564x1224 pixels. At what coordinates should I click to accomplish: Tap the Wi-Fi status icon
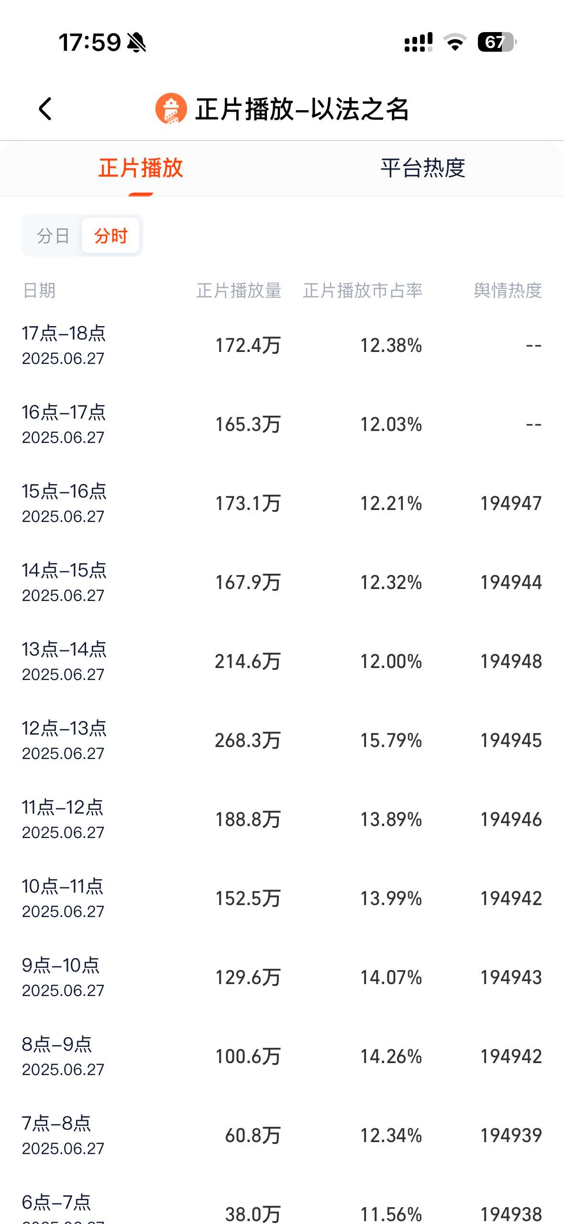click(x=455, y=43)
